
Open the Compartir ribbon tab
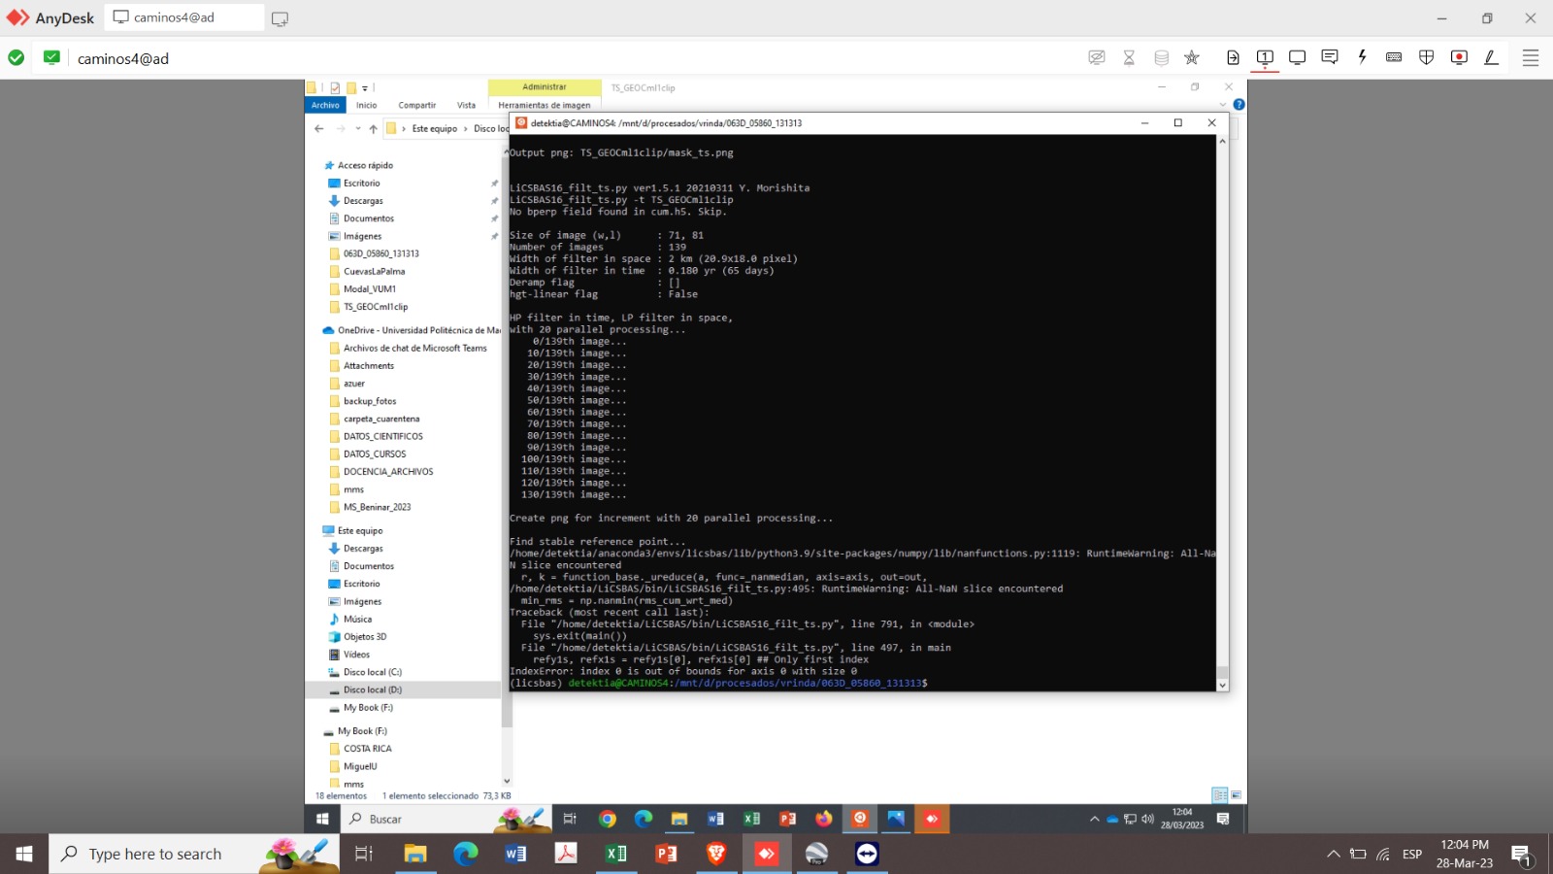417,105
